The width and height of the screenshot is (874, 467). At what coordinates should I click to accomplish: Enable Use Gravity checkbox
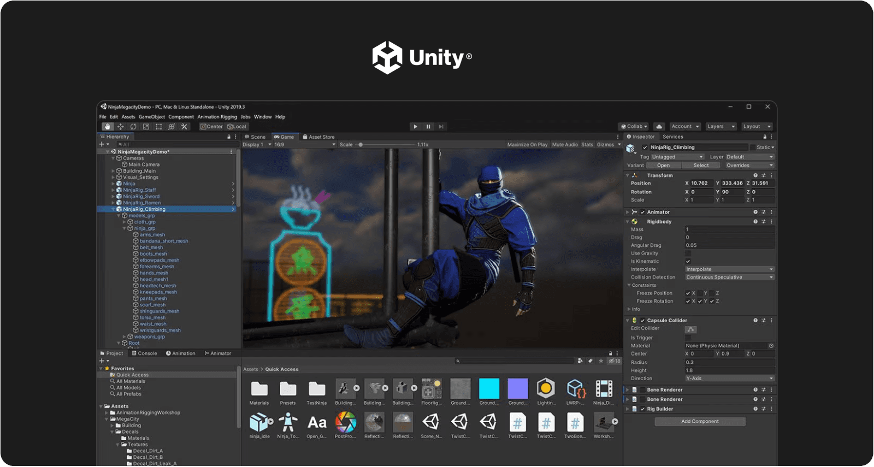(x=688, y=253)
